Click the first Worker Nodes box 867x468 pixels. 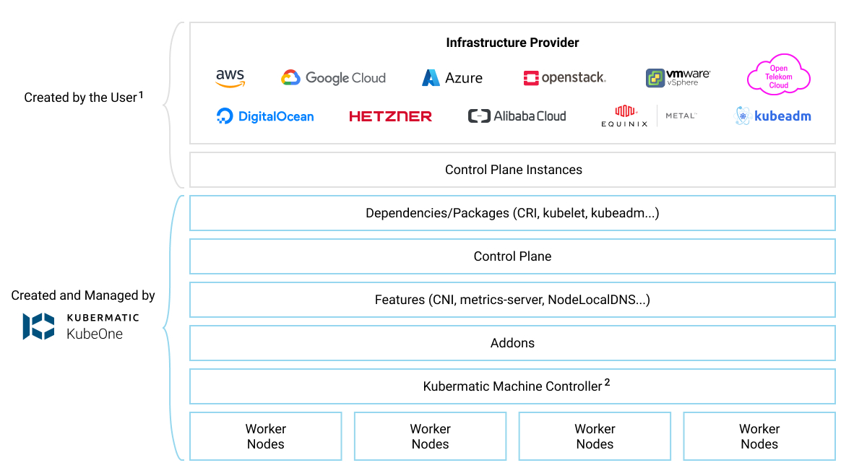(265, 435)
